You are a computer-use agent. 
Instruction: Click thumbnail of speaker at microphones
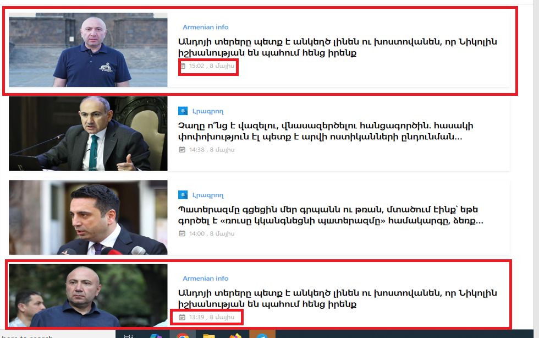[88, 217]
